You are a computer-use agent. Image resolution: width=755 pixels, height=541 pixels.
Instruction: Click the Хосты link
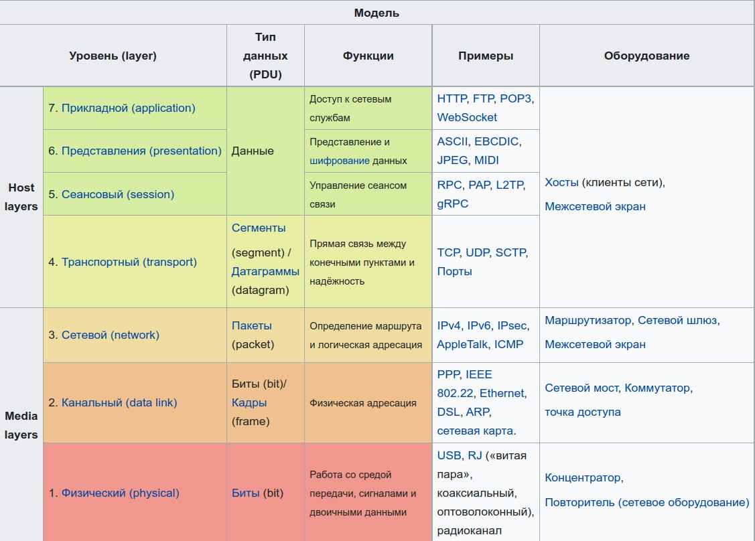tap(561, 183)
